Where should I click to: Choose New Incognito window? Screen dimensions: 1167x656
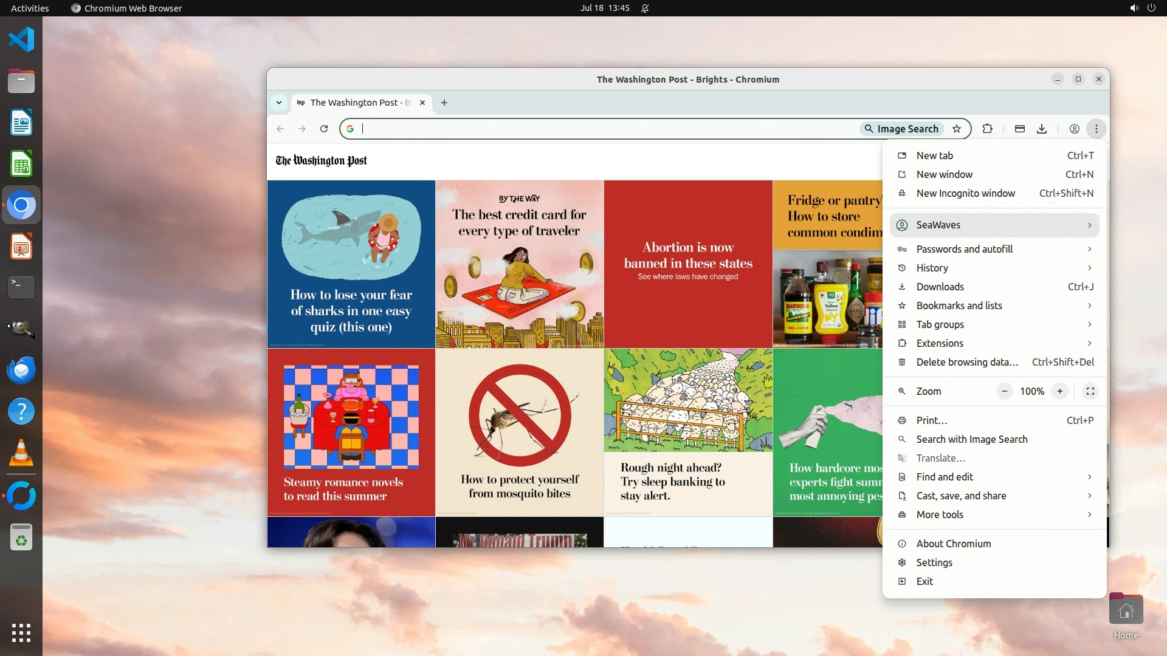point(965,193)
